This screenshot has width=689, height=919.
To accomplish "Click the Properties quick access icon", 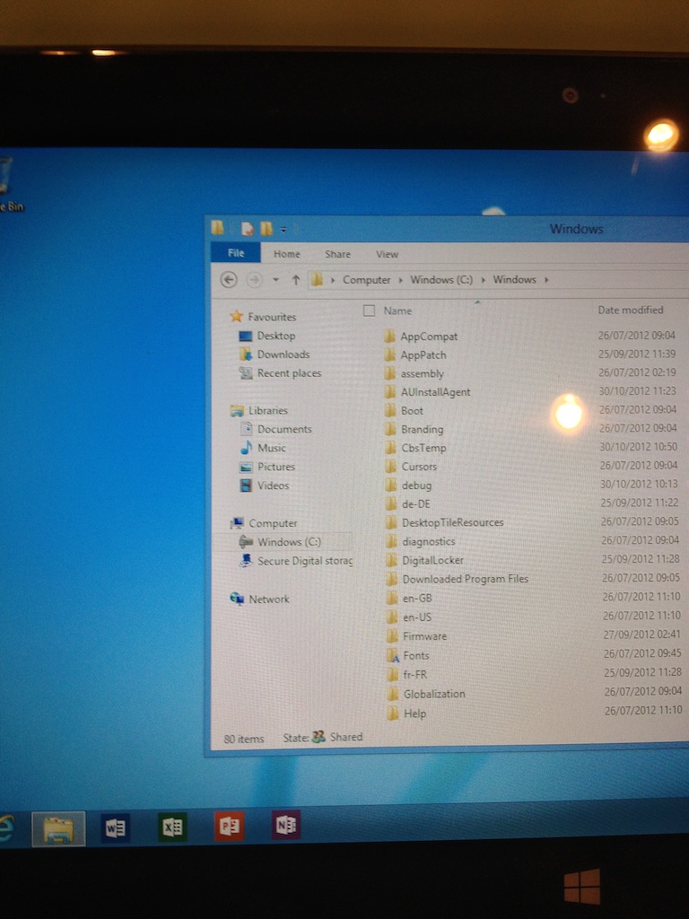I will coord(248,229).
